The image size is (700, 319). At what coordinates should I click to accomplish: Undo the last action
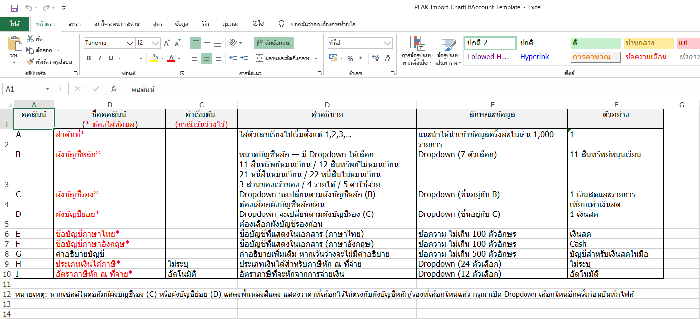(28, 8)
